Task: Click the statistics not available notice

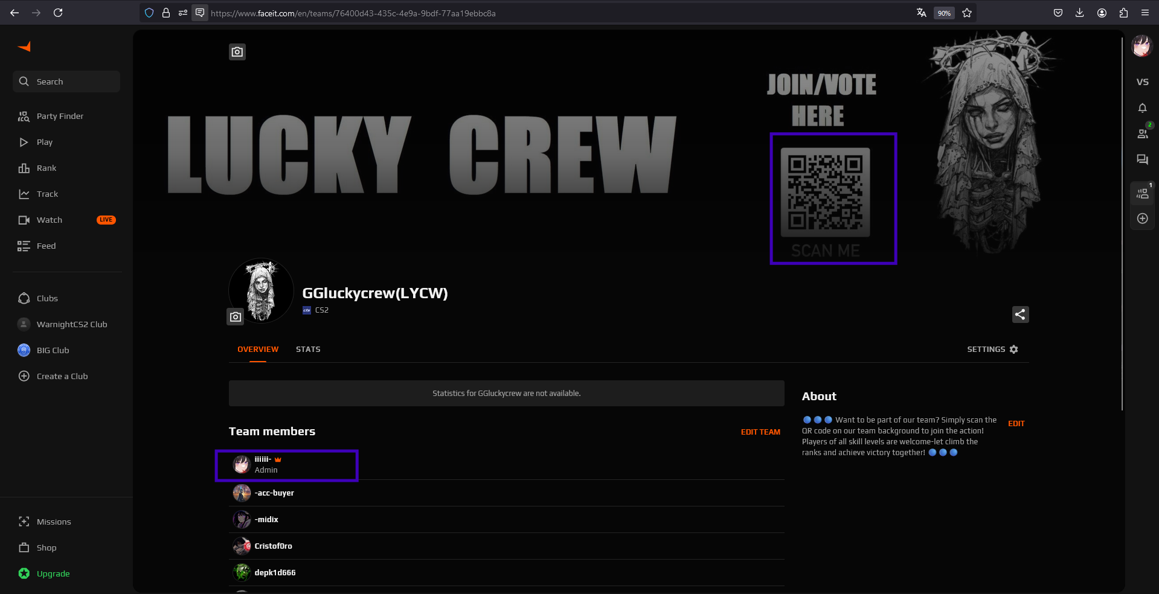Action: (x=506, y=394)
